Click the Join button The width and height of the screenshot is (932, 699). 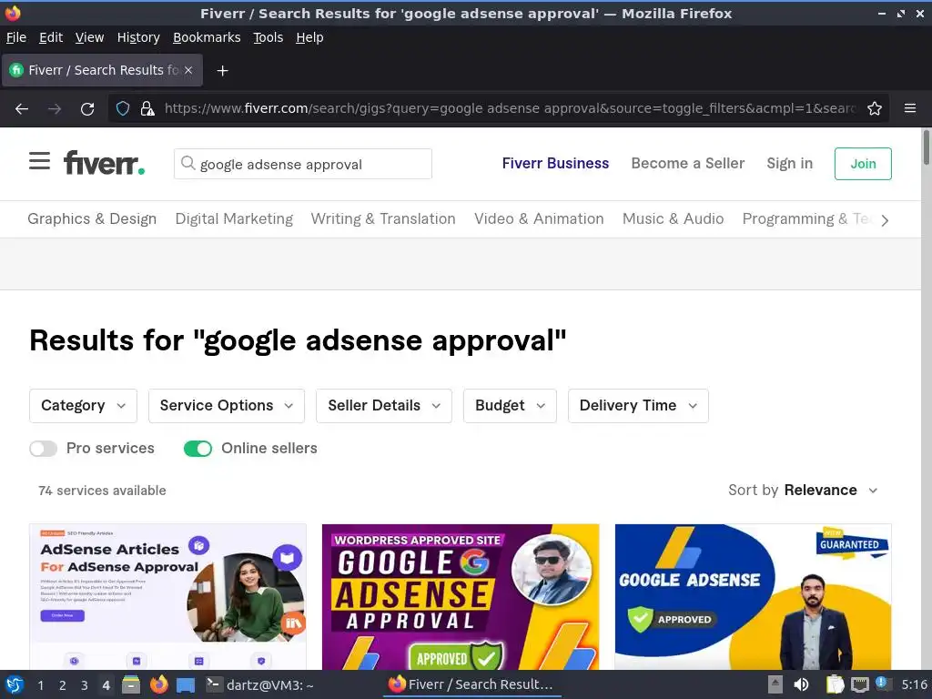(863, 164)
